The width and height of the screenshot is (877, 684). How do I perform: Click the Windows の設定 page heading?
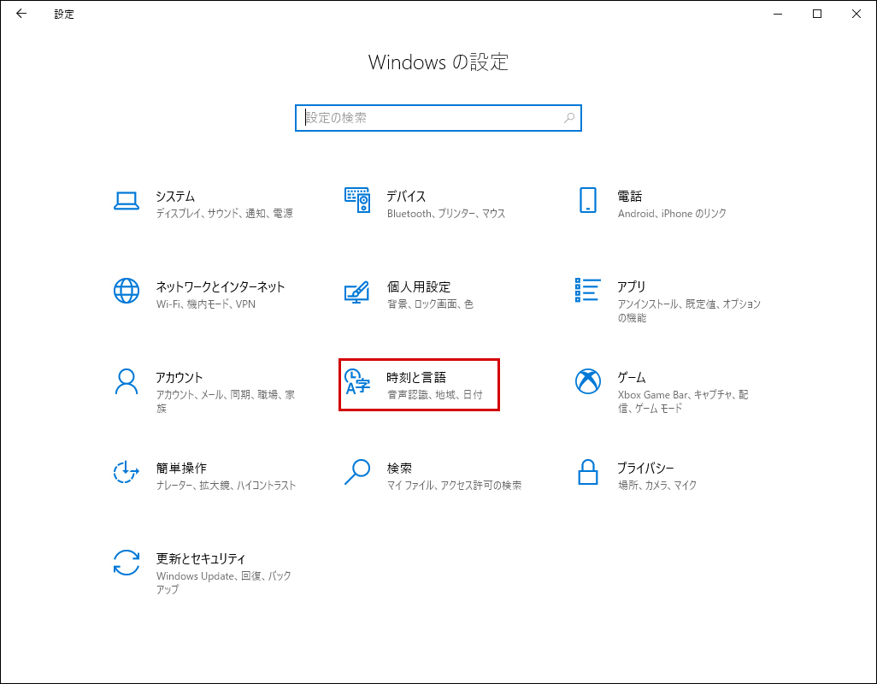[438, 62]
